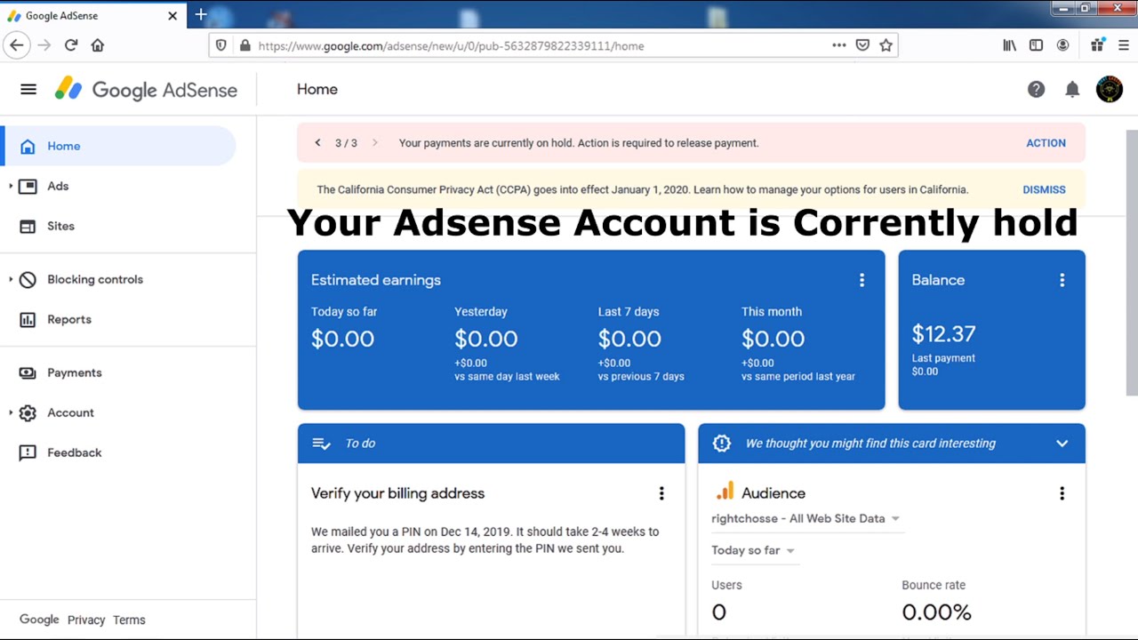Close the Google AdSense tab

172,15
